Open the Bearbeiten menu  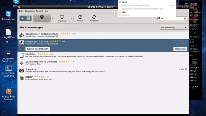coord(30,11)
